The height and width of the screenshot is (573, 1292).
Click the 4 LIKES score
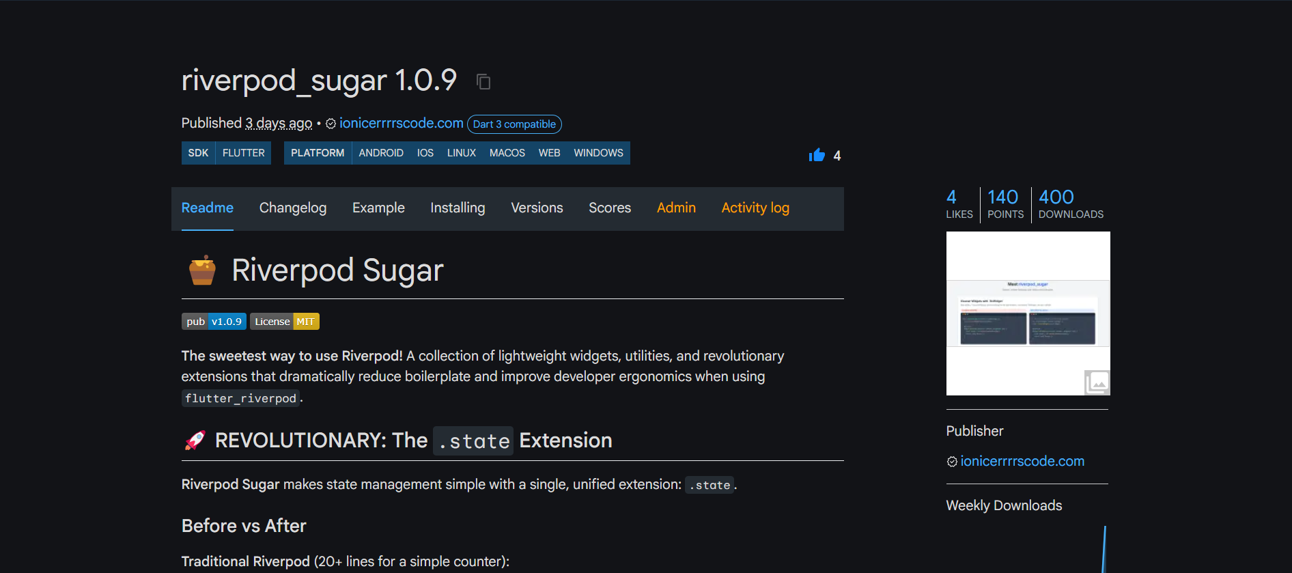coord(959,204)
